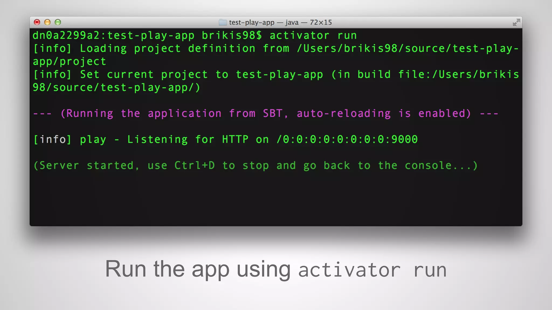Enter full screen via top-right arrows icon
This screenshot has height=310, width=552.
coord(516,23)
